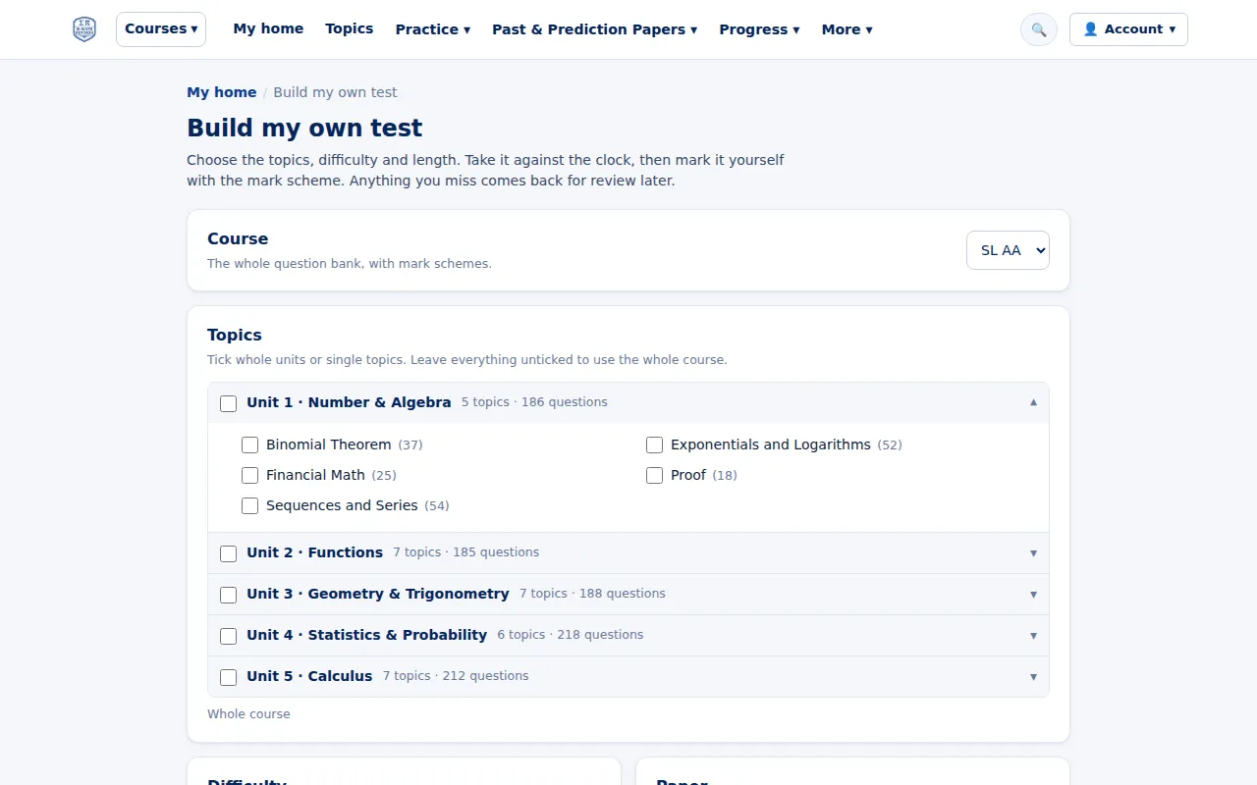Open Past & Prediction Papers menu
Image resolution: width=1257 pixels, height=785 pixels.
595,29
